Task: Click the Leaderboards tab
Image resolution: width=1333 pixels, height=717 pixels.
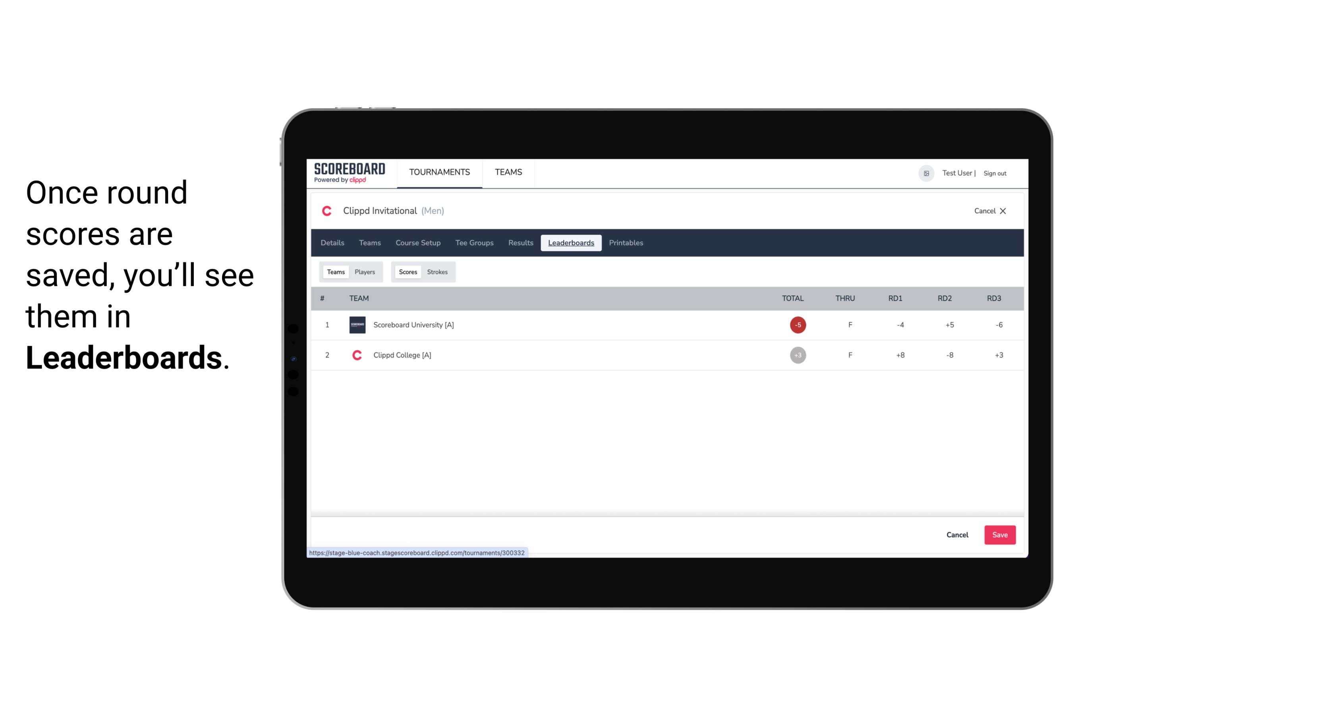Action: coord(572,243)
